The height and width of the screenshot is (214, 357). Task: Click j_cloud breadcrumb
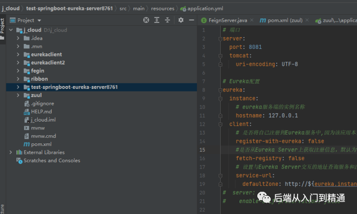pos(11,8)
